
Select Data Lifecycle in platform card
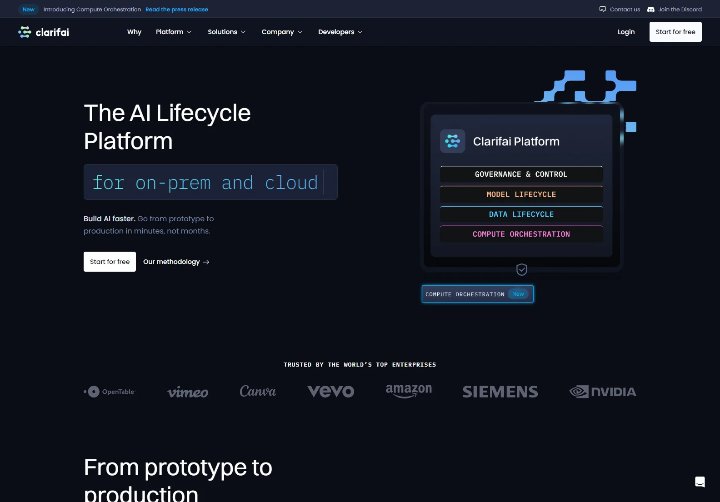521,214
